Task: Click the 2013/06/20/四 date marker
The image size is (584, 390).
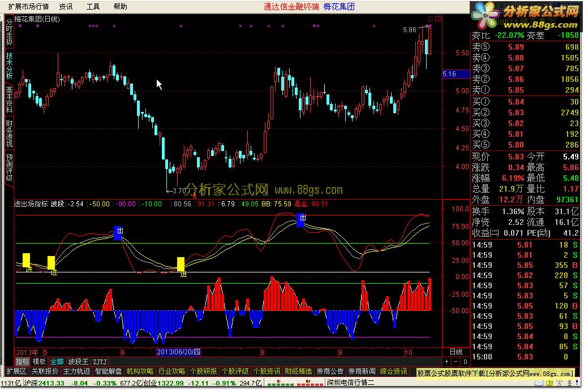Action: pos(178,352)
